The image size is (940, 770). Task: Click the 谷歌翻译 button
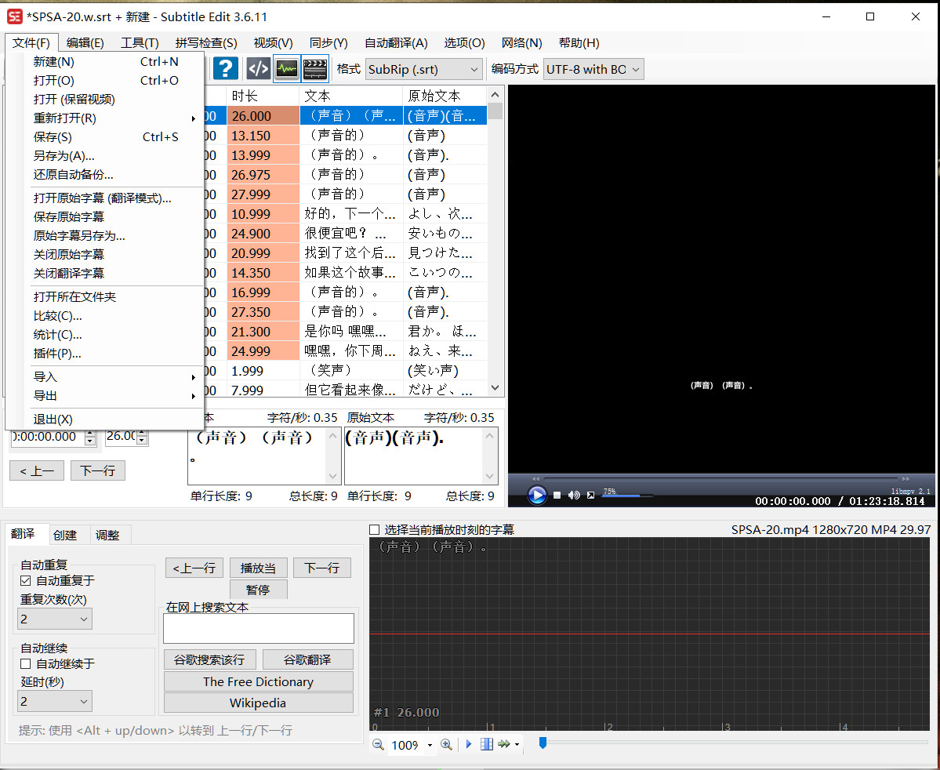click(307, 659)
